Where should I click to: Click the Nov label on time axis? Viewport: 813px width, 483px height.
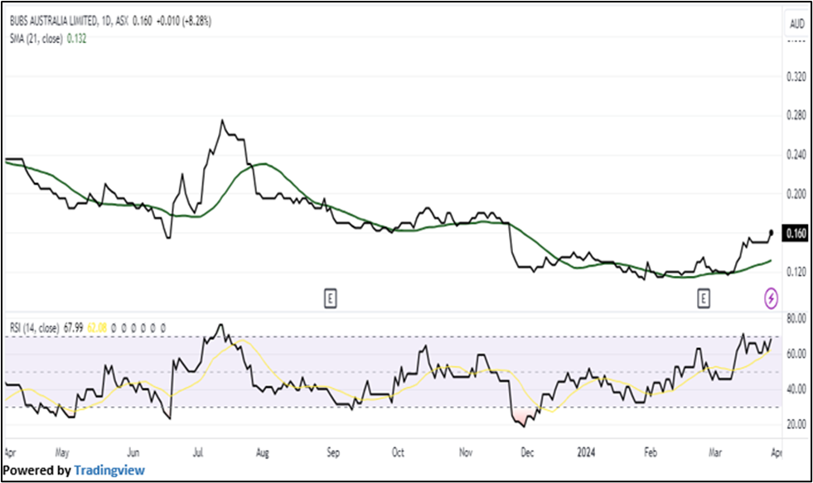(466, 452)
